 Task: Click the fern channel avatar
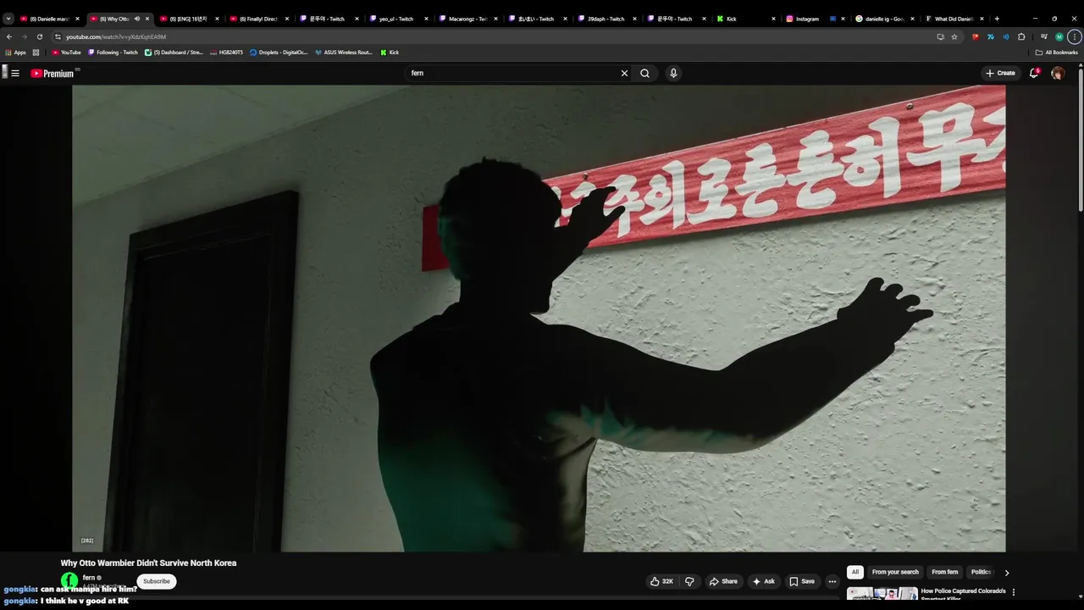click(x=69, y=581)
